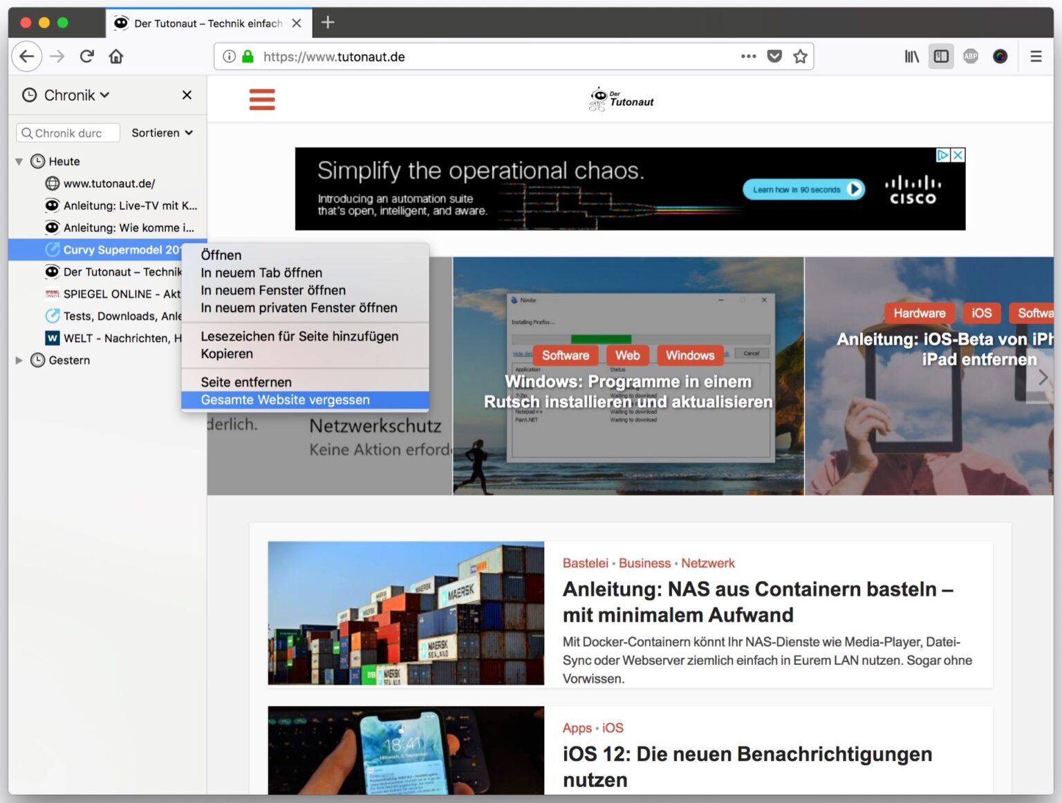Save the page to Pocket

[774, 57]
